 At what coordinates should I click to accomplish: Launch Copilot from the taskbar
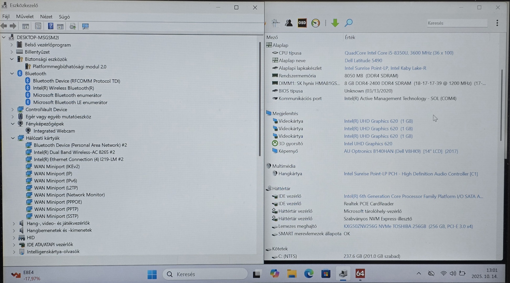point(275,274)
